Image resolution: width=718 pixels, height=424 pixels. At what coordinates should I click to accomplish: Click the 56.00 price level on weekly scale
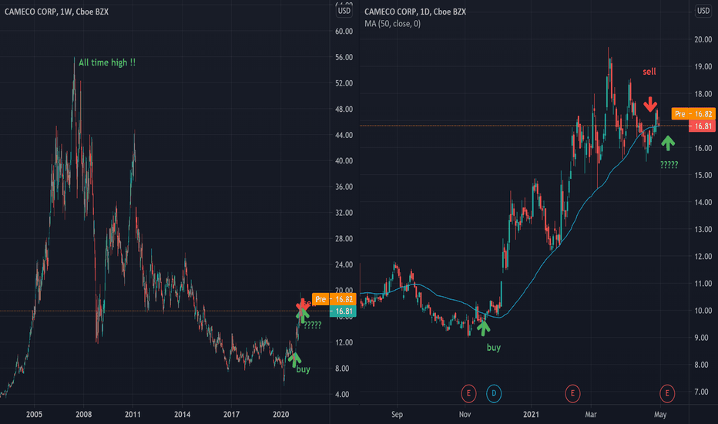(x=344, y=57)
